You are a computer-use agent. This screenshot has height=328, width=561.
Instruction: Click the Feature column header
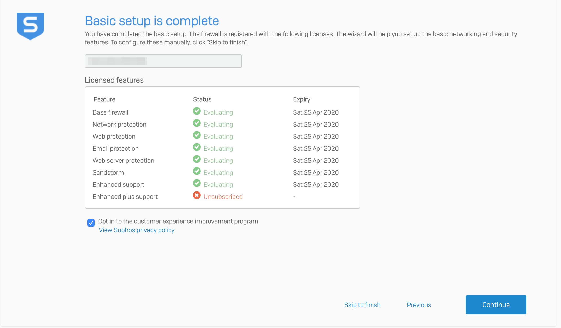click(x=104, y=99)
